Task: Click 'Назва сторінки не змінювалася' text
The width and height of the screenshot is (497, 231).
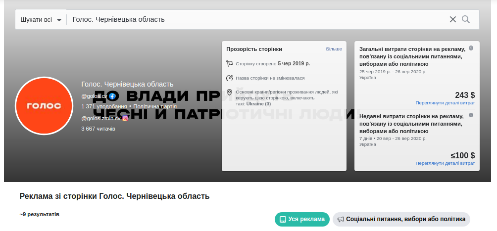Action: [270, 78]
